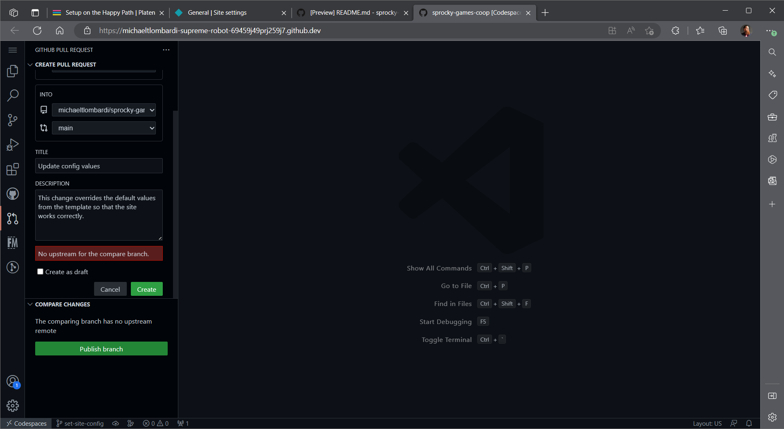The width and height of the screenshot is (784, 429).
Task: Open the Extensions view
Action: tap(13, 169)
